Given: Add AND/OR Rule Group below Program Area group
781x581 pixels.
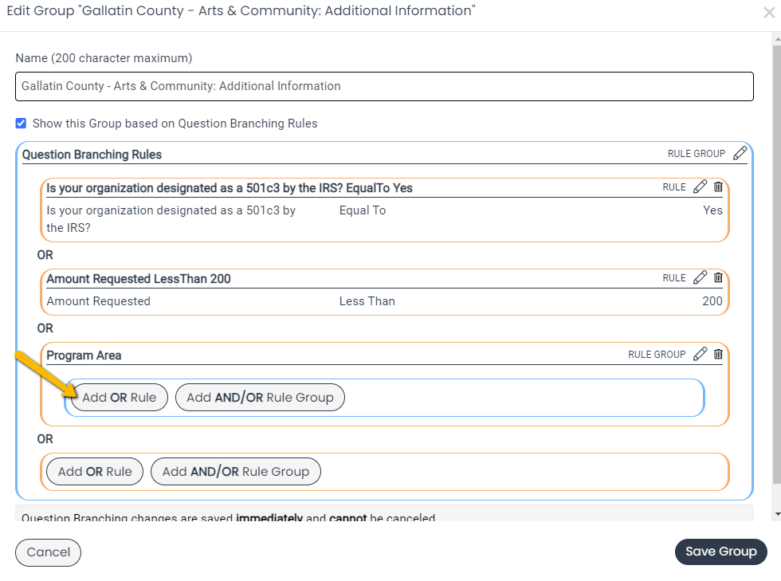Looking at the screenshot, I should pos(236,471).
